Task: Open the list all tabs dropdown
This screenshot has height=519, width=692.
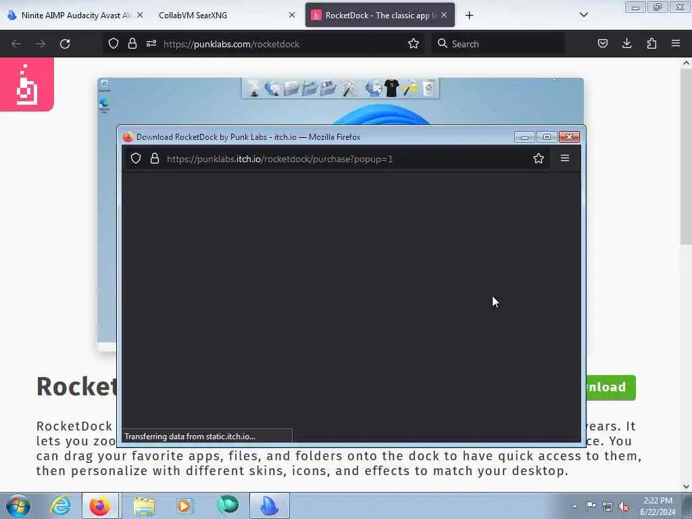Action: (x=583, y=15)
